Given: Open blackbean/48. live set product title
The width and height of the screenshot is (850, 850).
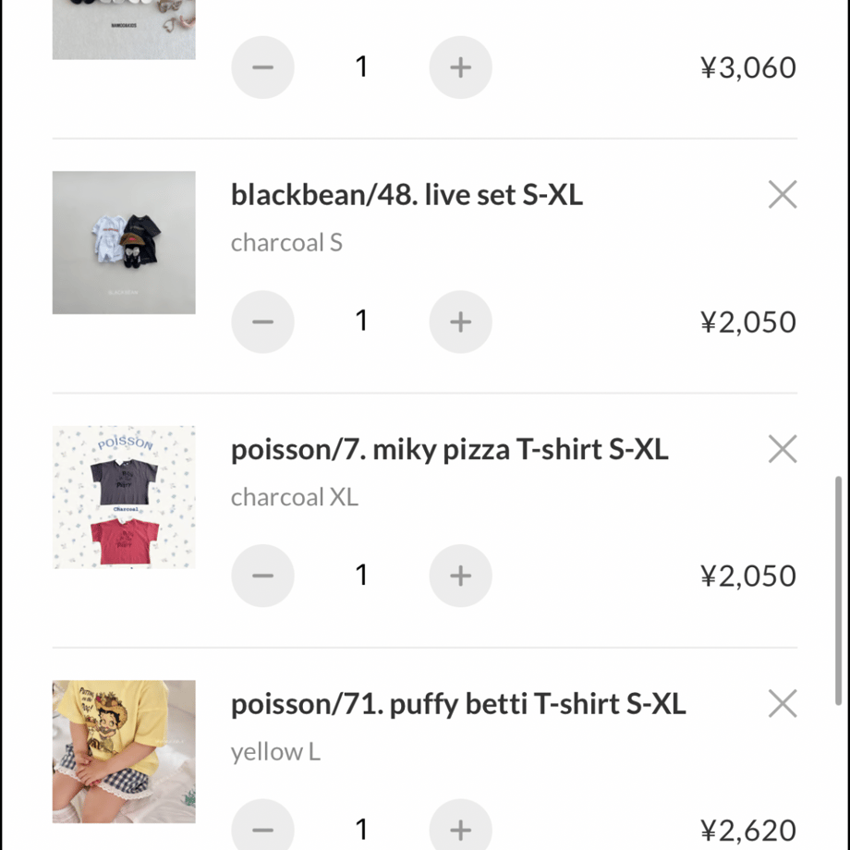Looking at the screenshot, I should coord(407,195).
